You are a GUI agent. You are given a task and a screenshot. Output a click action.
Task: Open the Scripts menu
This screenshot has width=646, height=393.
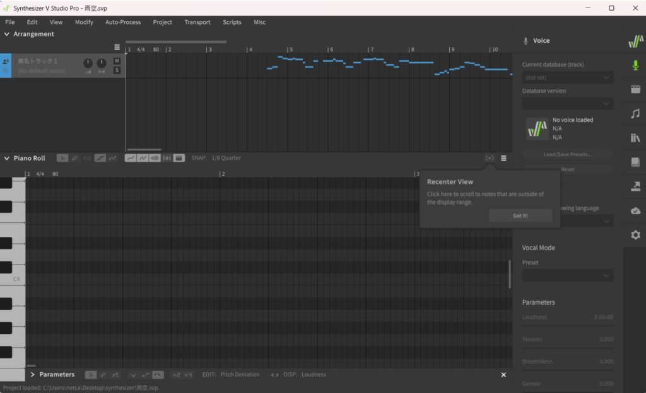click(x=232, y=22)
